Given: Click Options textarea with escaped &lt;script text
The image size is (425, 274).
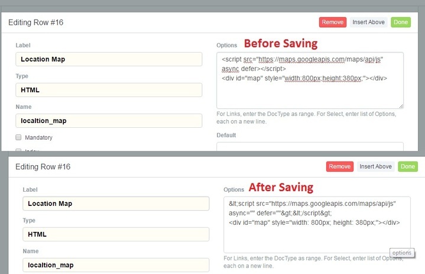Looking at the screenshot, I should tap(317, 225).
